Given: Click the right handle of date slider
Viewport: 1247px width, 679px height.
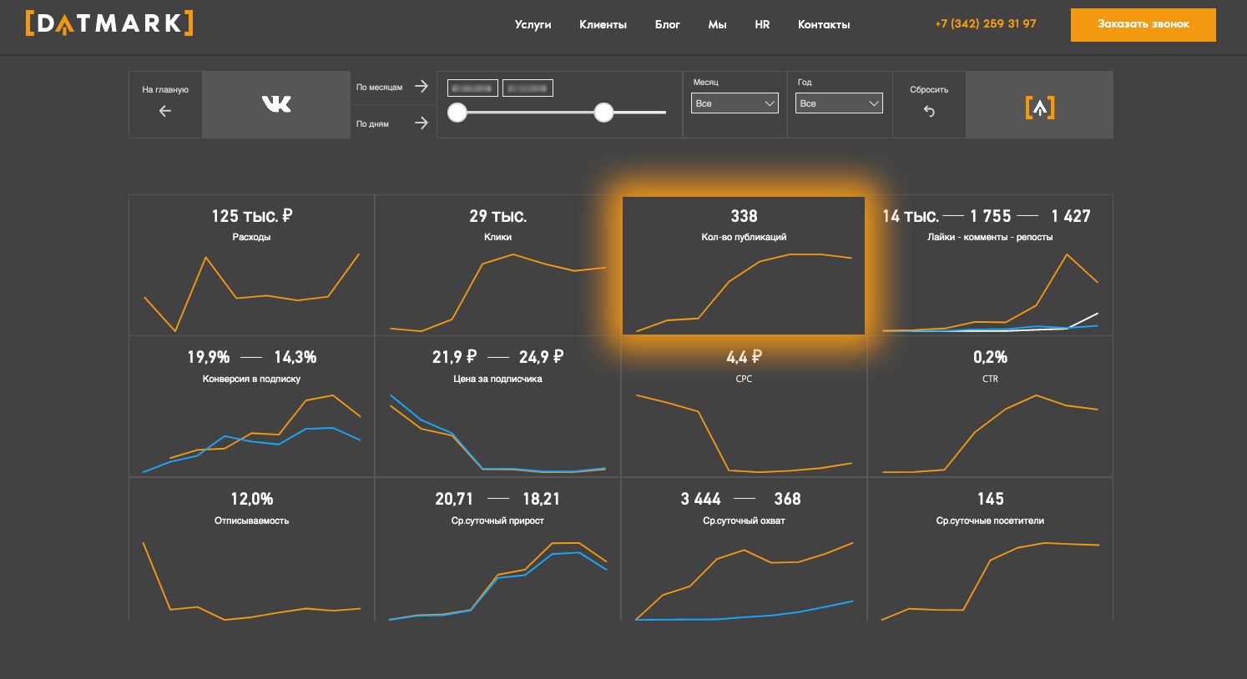Looking at the screenshot, I should pos(603,113).
